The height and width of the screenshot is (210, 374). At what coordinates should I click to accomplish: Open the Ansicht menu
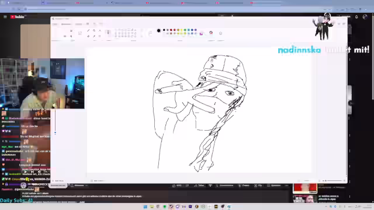[78, 24]
